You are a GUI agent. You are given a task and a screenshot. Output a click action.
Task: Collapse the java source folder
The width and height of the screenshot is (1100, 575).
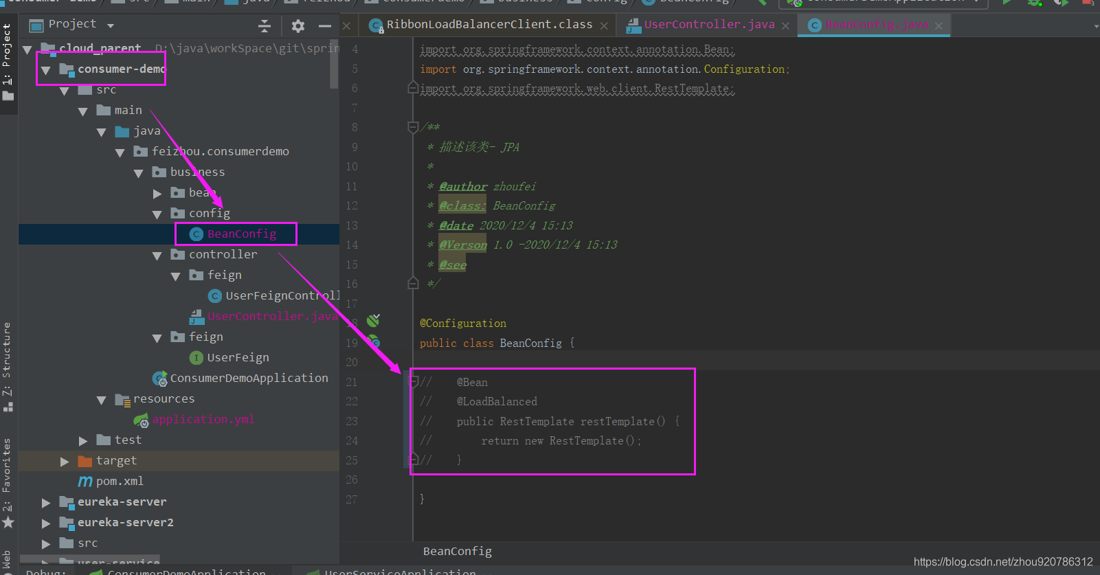tap(102, 132)
